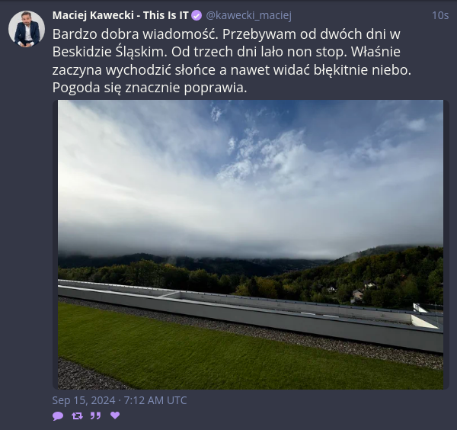The width and height of the screenshot is (457, 430).
Task: Like the tweet with the heart icon
Action: [x=115, y=415]
